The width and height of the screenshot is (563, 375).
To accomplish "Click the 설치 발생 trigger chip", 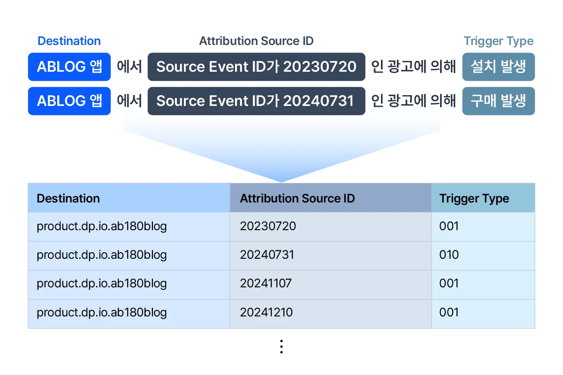I will click(x=498, y=67).
